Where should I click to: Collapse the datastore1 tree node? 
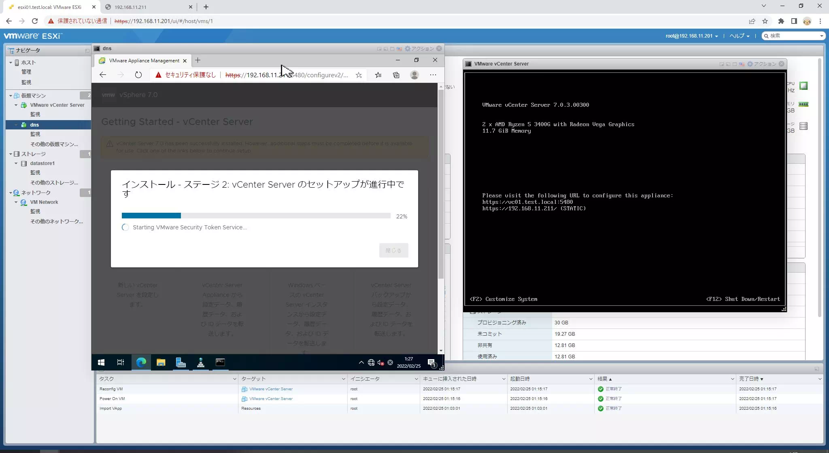pos(16,163)
